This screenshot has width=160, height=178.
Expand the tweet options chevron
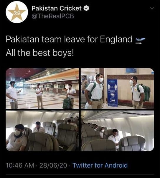(152, 8)
